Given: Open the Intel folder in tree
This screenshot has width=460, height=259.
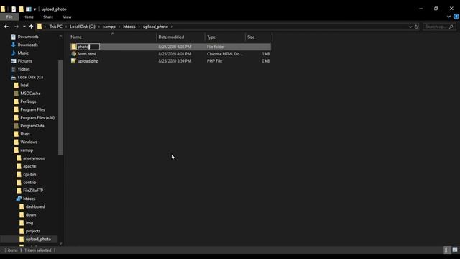Looking at the screenshot, I should [x=24, y=86].
